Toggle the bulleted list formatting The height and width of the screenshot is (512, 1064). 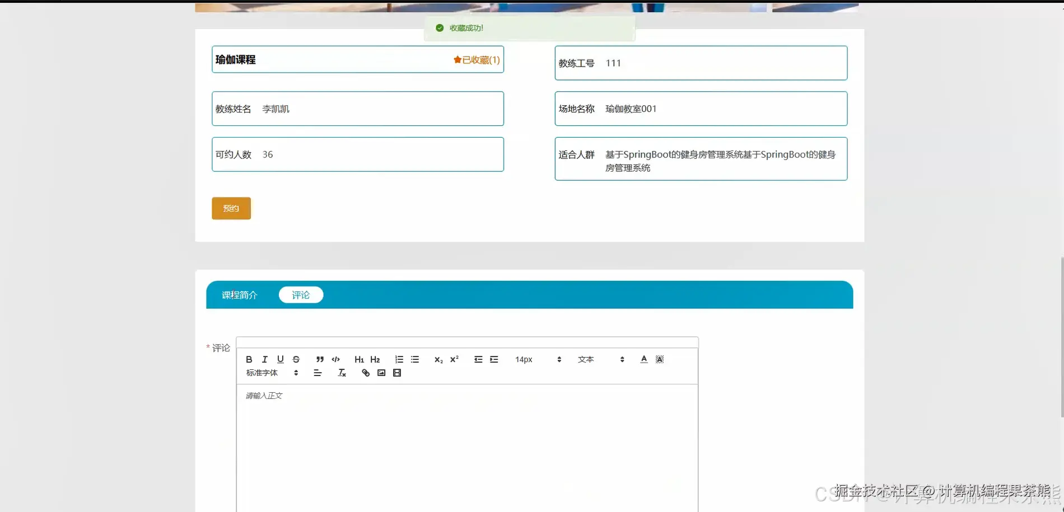(x=415, y=359)
